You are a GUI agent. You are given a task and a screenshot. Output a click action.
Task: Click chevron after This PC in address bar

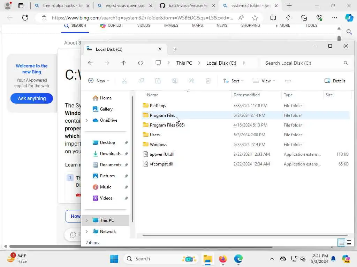(x=199, y=63)
